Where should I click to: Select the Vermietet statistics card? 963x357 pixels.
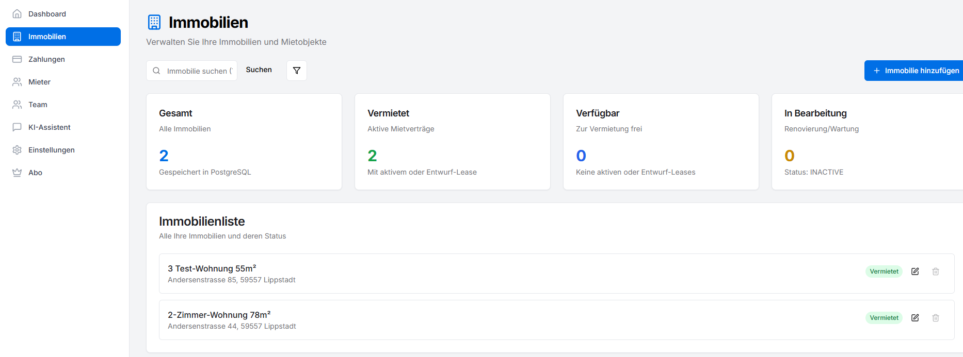click(x=453, y=142)
